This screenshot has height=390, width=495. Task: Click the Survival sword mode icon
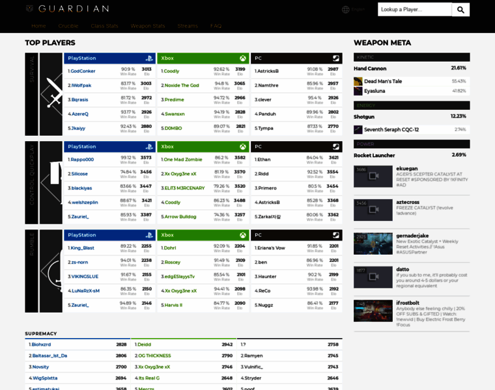(51, 94)
